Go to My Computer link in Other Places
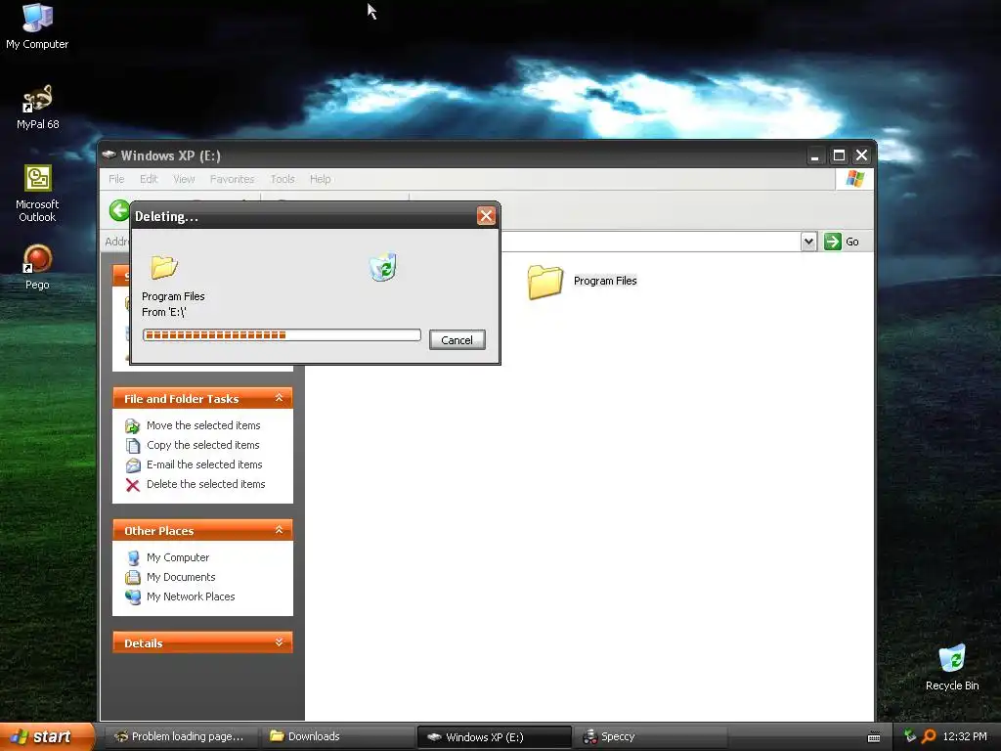Viewport: 1001px width, 751px height. point(178,557)
